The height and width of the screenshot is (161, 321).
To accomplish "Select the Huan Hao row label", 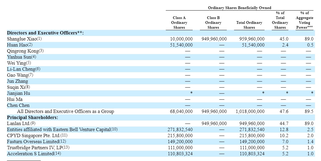I will tap(17, 45).
